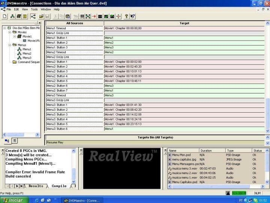Collapse the Menus folder in project tree
Screen dimensions: 270x203
(x=9, y=45)
